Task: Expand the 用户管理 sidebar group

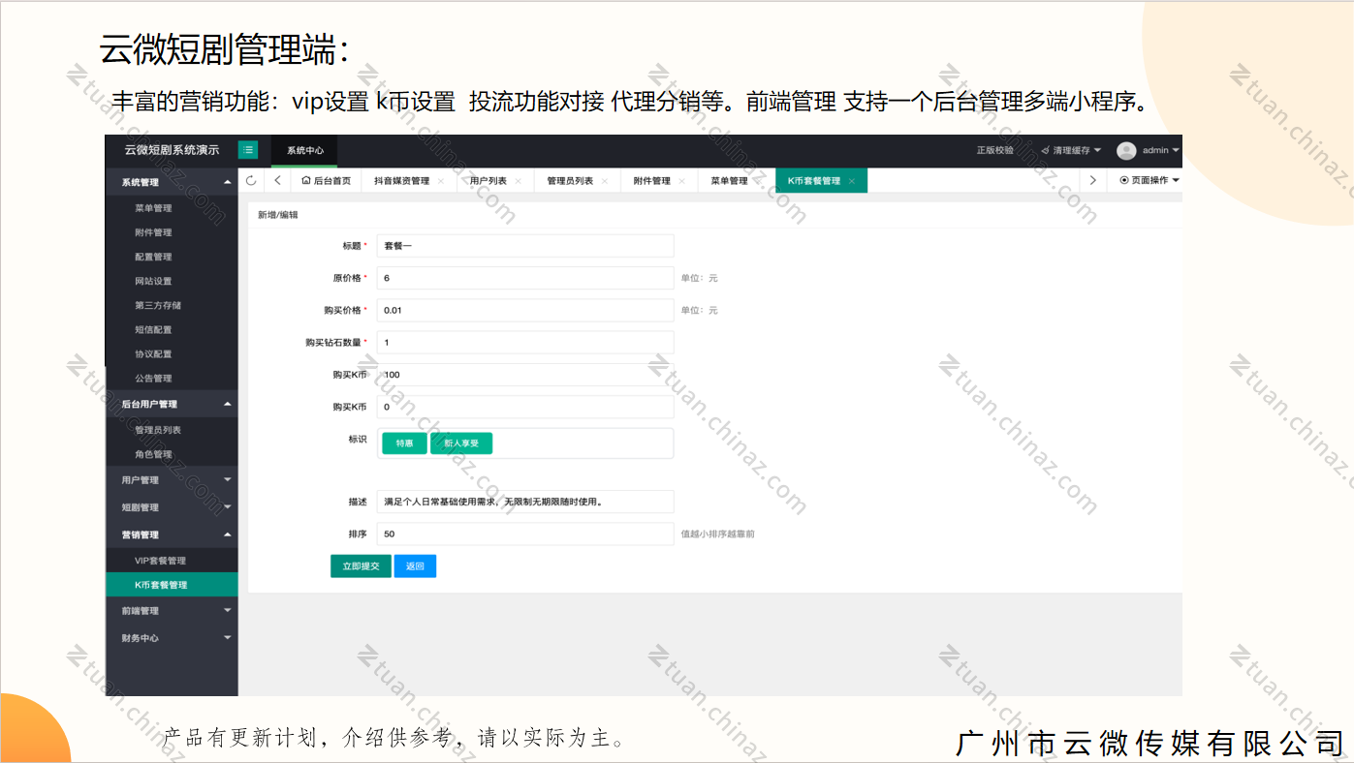Action: pos(172,480)
